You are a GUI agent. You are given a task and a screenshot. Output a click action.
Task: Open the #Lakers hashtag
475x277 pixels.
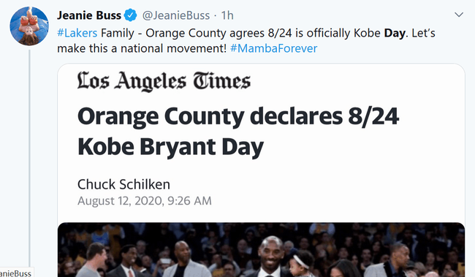click(77, 33)
